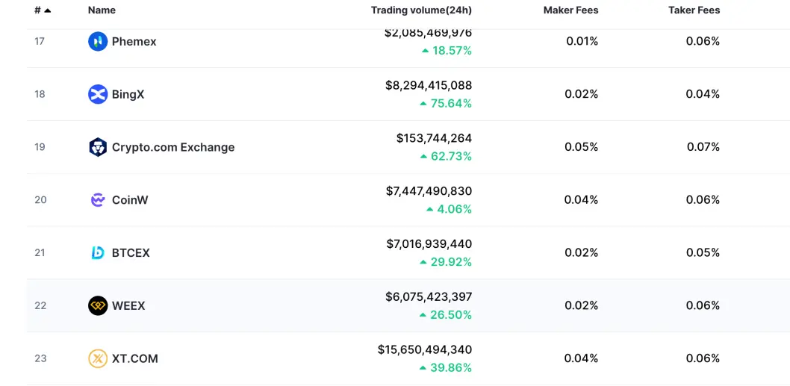Sort by the # rank column header
This screenshot has height=386, width=790.
pos(43,10)
